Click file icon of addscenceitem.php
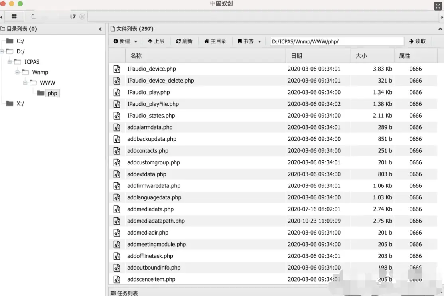The width and height of the screenshot is (444, 296). (117, 279)
